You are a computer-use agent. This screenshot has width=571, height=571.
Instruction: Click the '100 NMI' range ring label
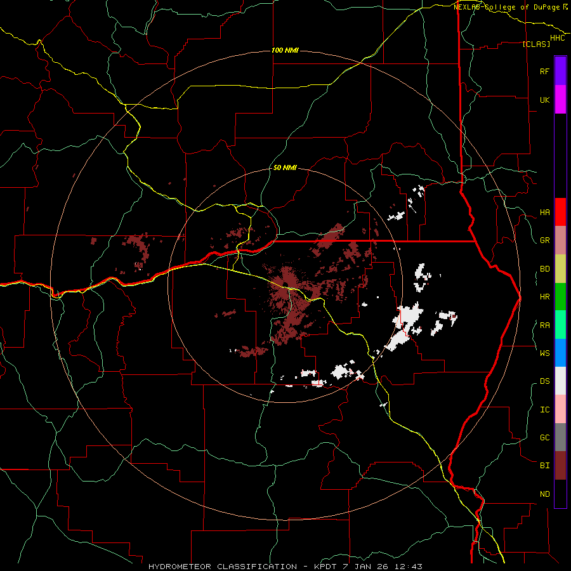click(285, 50)
